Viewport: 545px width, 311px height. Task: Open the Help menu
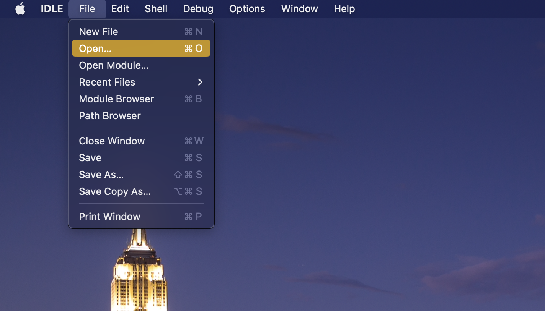click(344, 9)
